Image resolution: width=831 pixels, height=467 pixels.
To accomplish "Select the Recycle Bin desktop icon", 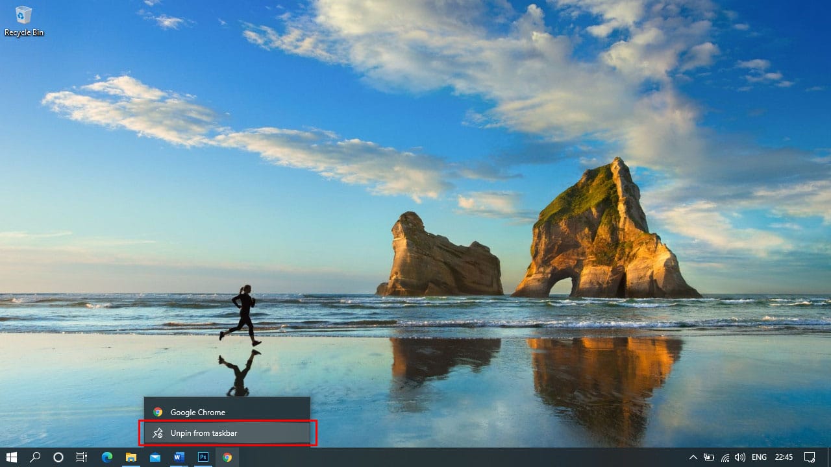I will tap(24, 21).
